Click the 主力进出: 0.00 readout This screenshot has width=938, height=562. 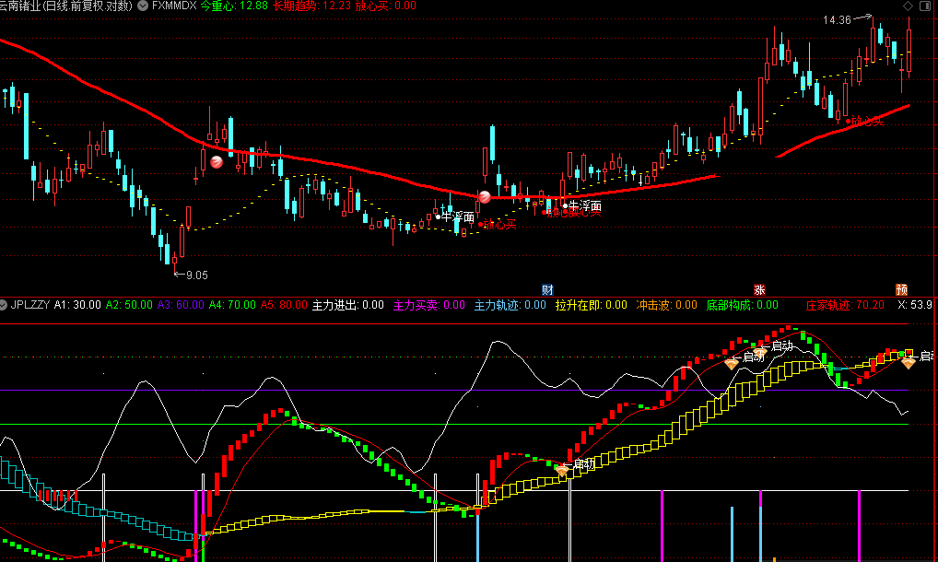pos(348,305)
